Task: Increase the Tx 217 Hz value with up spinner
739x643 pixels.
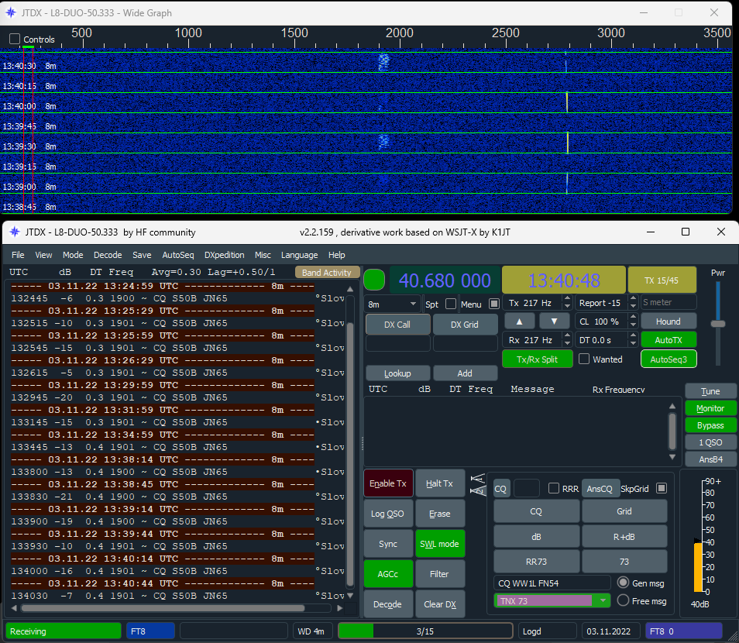Action: (568, 299)
